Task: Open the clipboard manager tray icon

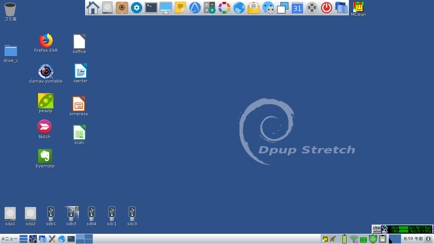Action: [383, 239]
